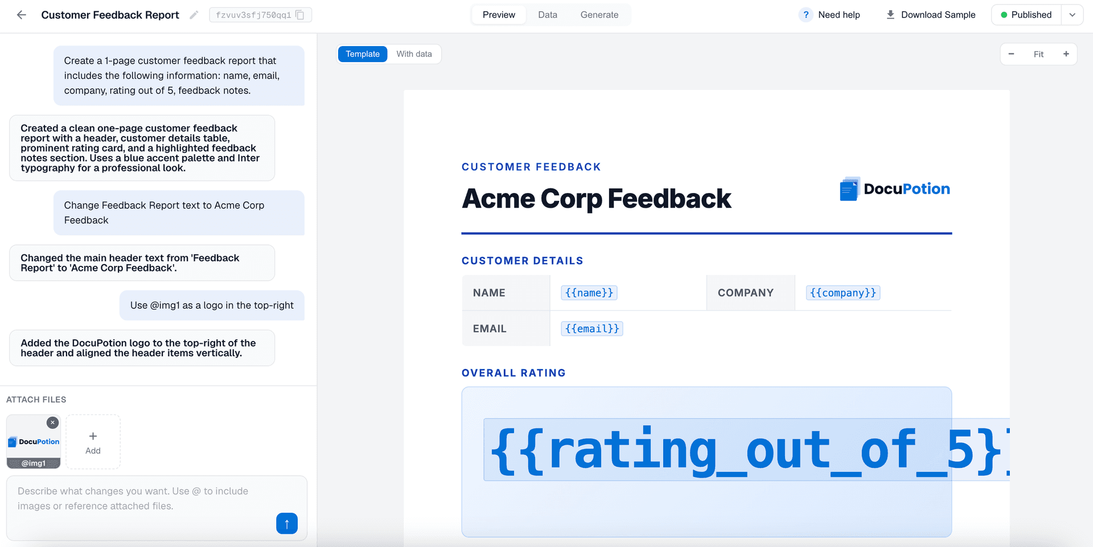
Task: Add another attachment file
Action: [93, 442]
